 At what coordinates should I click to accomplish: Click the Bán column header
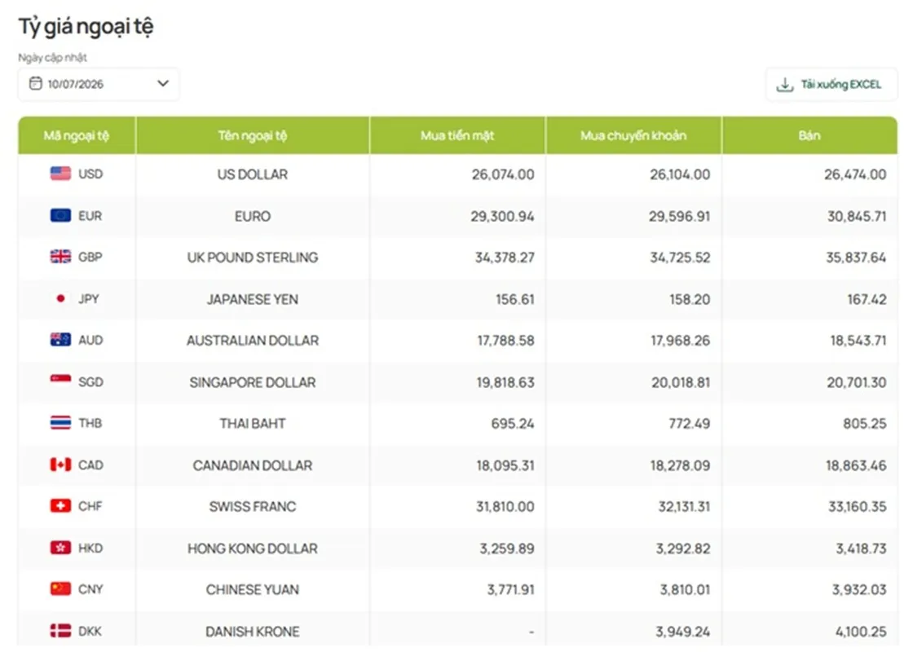point(809,135)
